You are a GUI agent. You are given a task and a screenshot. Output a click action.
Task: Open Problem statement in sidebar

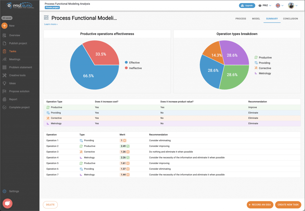pos(21,67)
